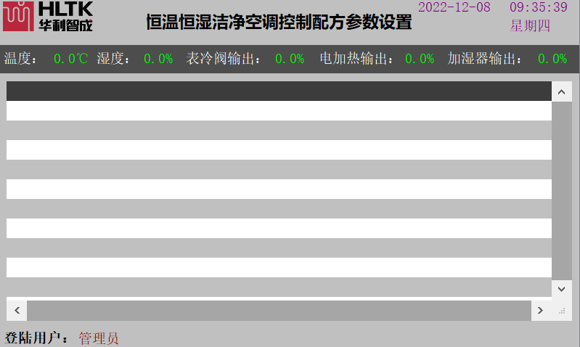Click the 表冷阀输出 value 0.0%

[289, 59]
